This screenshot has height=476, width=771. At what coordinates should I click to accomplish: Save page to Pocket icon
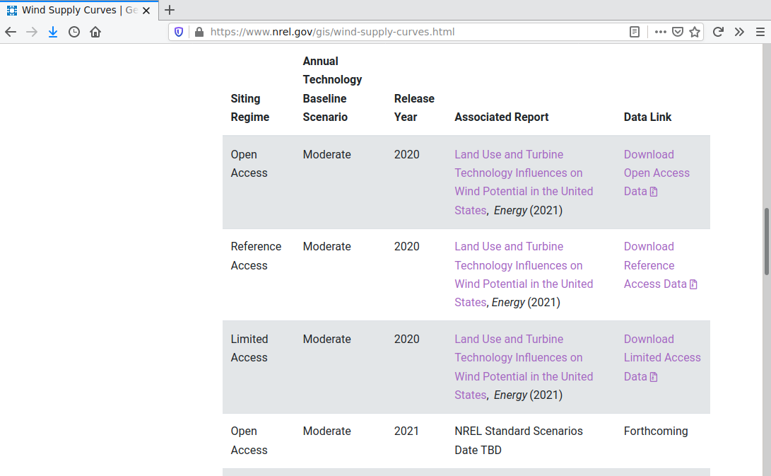pyautogui.click(x=678, y=32)
